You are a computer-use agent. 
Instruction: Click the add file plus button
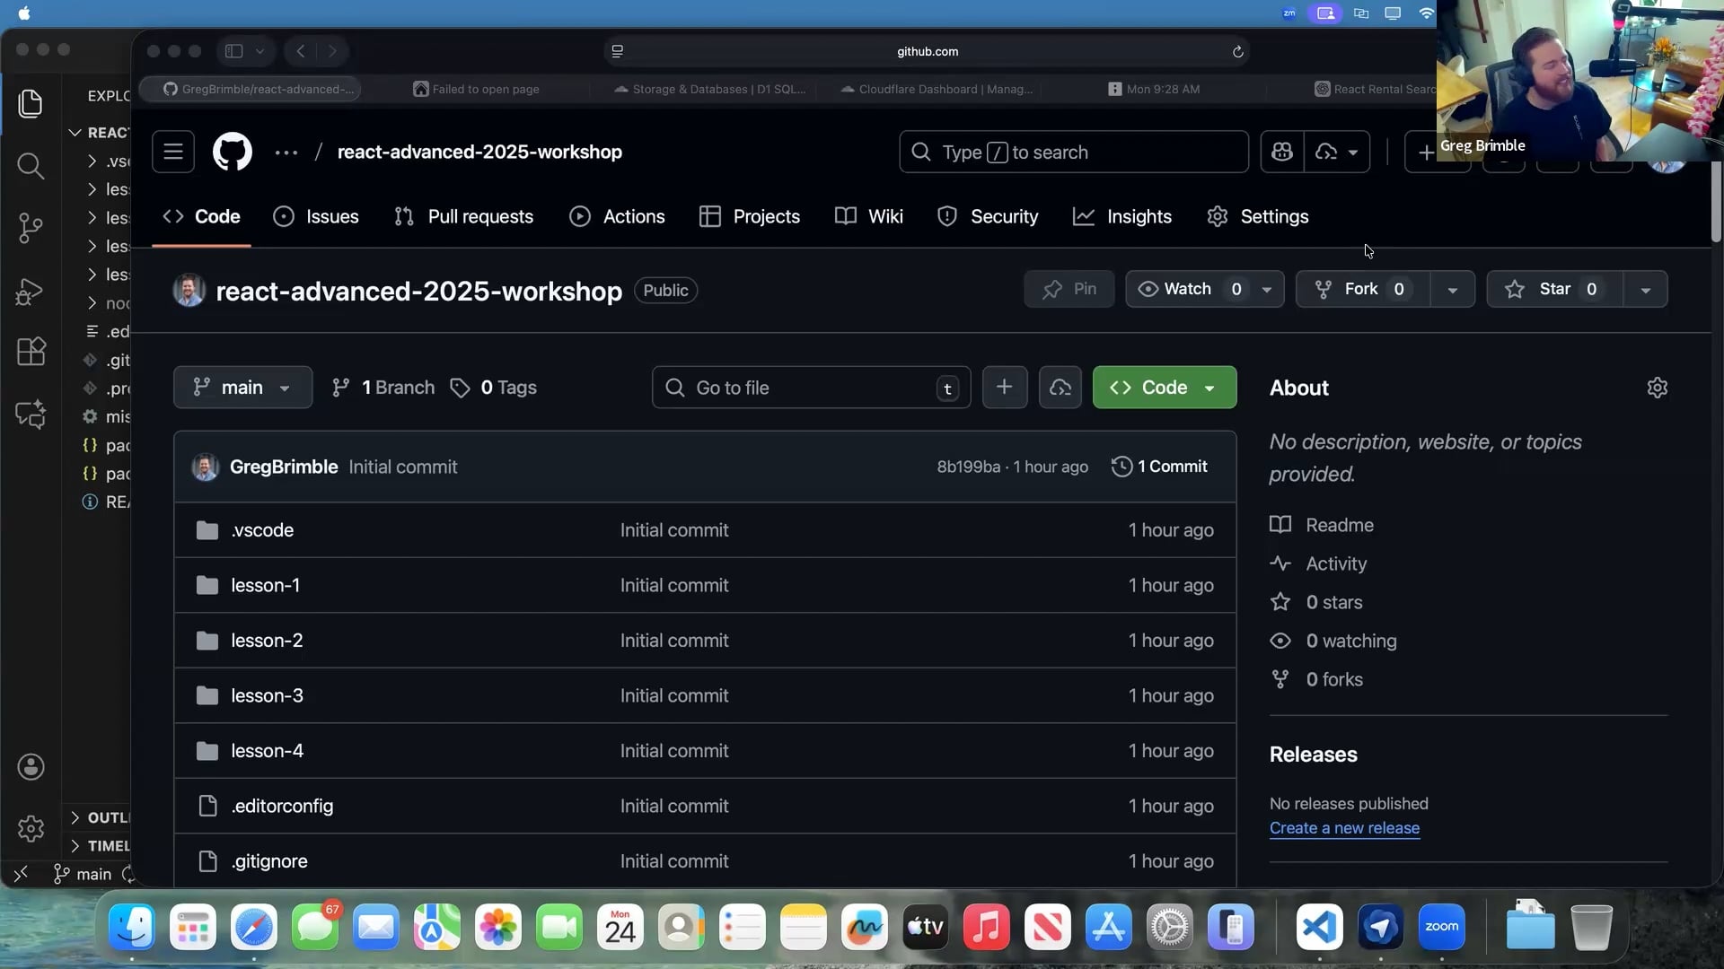point(1004,388)
